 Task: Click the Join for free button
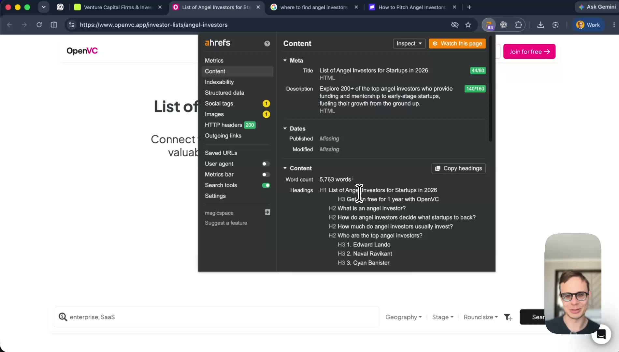point(529,51)
